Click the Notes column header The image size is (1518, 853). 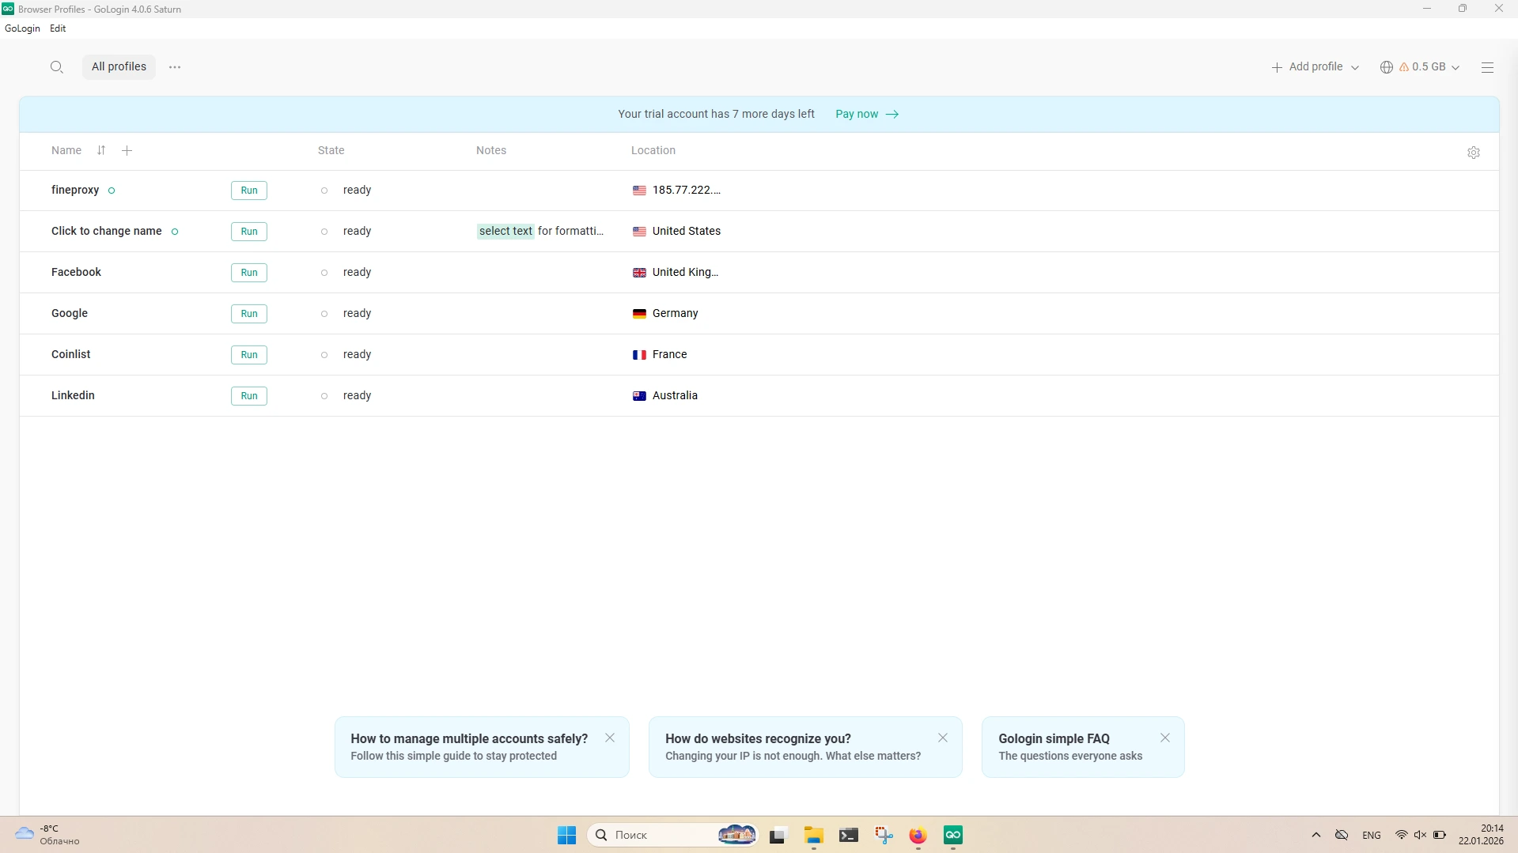coord(491,151)
